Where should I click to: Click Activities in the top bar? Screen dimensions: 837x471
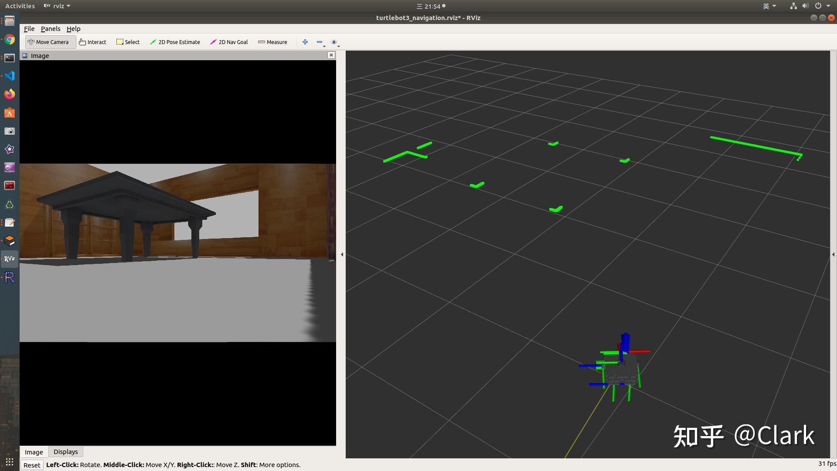coord(20,6)
